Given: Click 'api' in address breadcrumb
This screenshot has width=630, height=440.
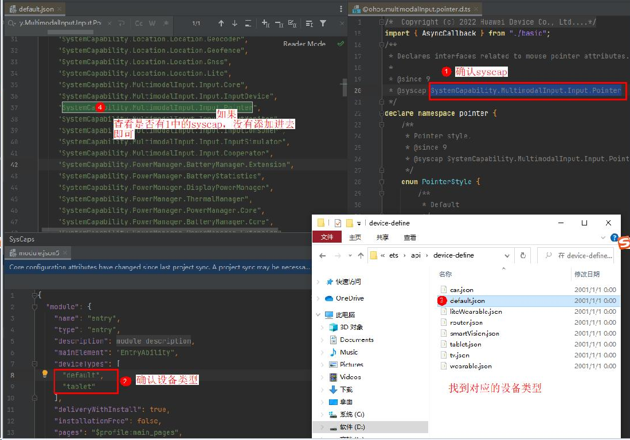Looking at the screenshot, I should click(416, 255).
